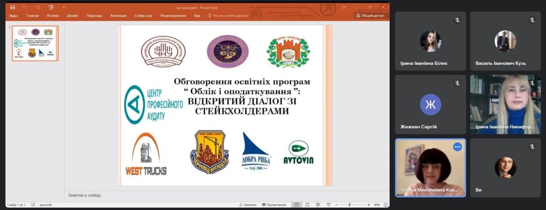
Task: Open the Рецензирование ribbon tab
Action: (173, 16)
